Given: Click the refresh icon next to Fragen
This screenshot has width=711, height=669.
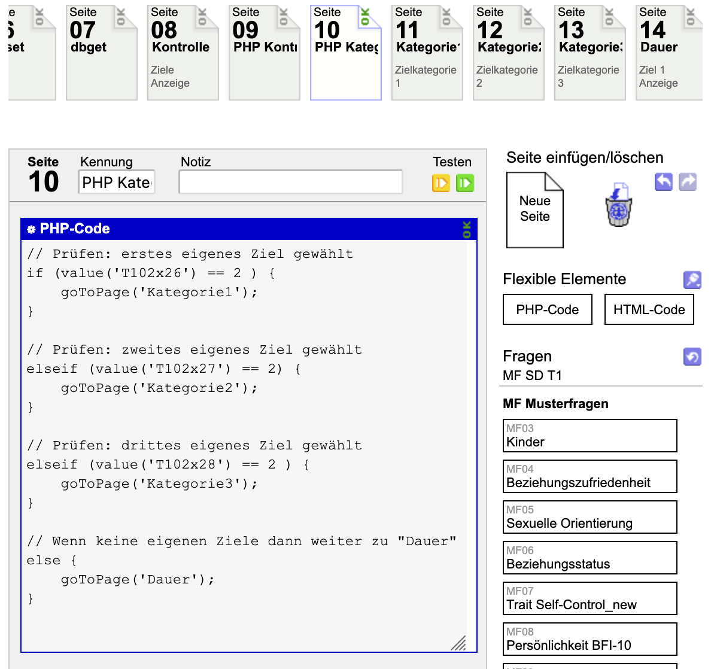Looking at the screenshot, I should (692, 357).
